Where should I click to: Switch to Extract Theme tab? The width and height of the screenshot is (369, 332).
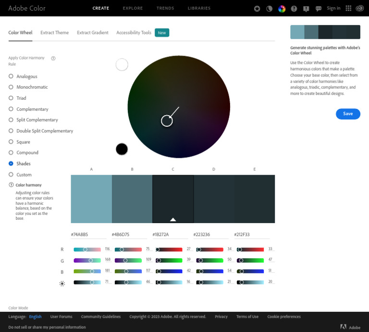click(55, 33)
